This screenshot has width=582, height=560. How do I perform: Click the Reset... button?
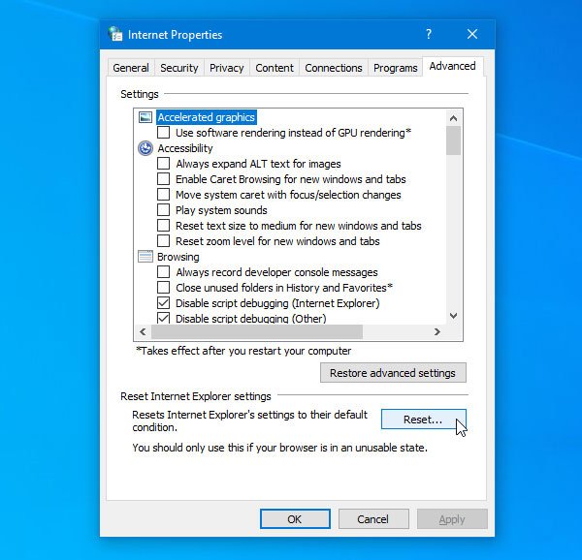[424, 420]
